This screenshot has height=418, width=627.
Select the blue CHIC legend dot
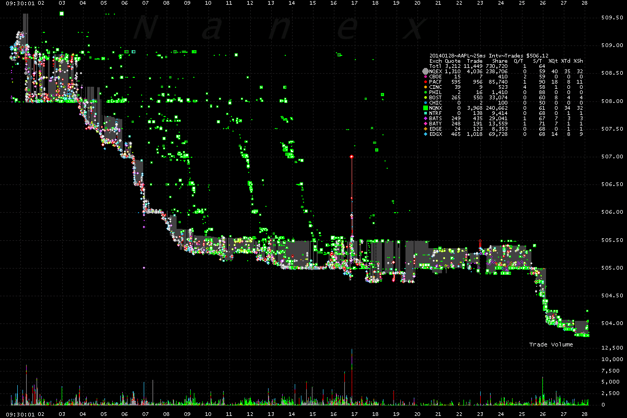point(425,103)
